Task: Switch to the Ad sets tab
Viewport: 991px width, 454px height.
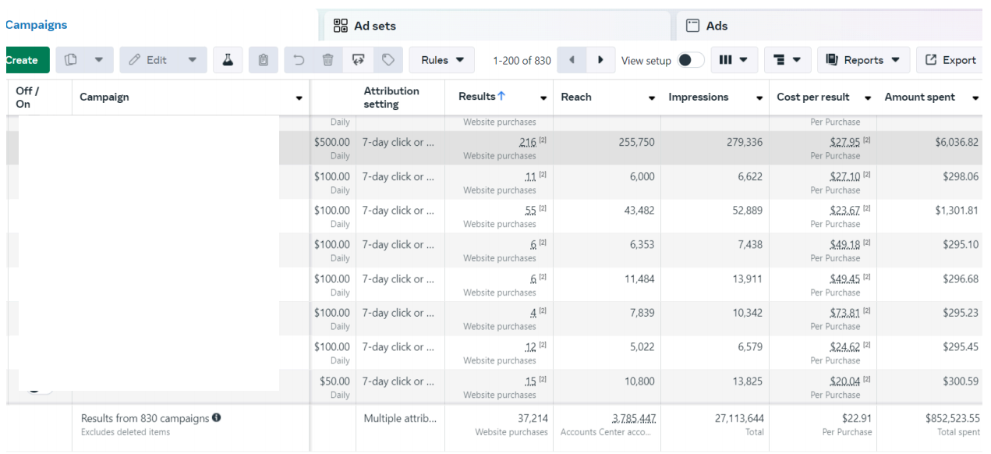Action: (374, 26)
